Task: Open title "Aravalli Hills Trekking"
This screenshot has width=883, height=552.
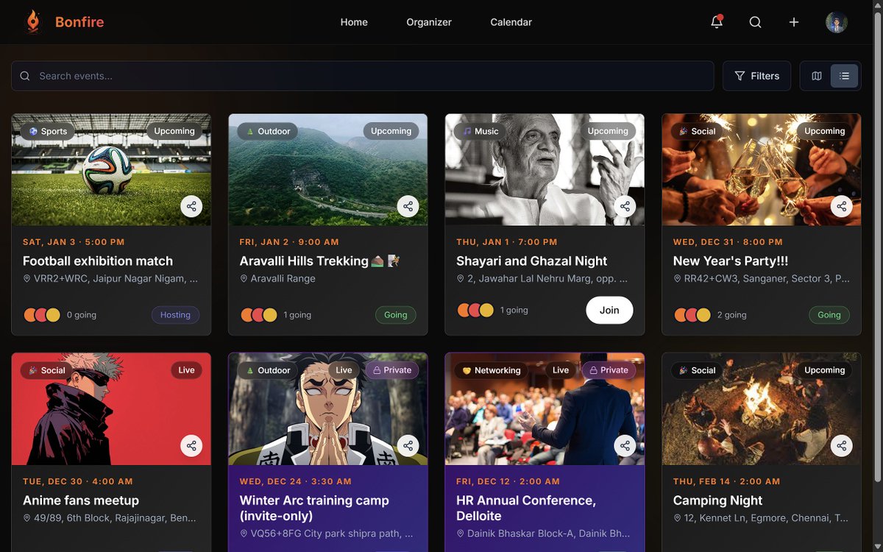Action: [320, 261]
